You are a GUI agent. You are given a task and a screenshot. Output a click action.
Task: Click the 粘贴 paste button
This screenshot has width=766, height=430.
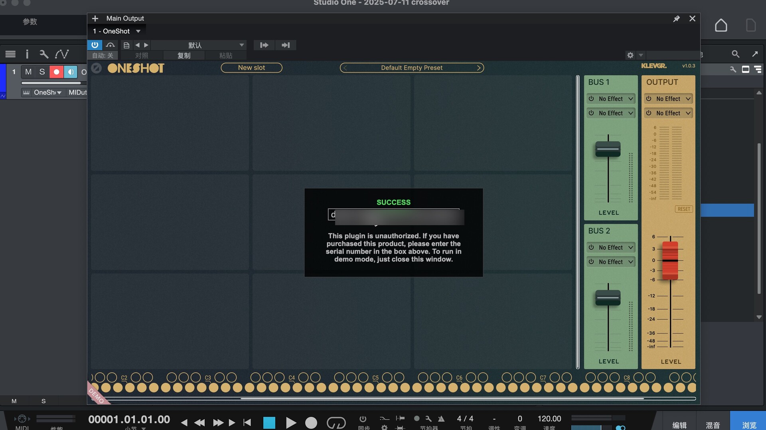[226, 55]
